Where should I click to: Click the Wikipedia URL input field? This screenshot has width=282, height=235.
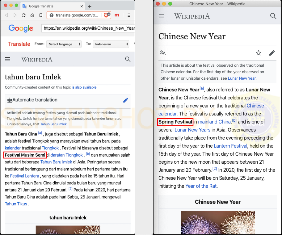88,28
